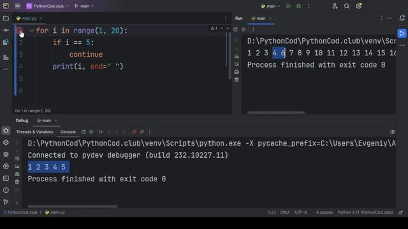Show more tool windows in right sidebar
This screenshot has width=408, height=229.
(402, 45)
